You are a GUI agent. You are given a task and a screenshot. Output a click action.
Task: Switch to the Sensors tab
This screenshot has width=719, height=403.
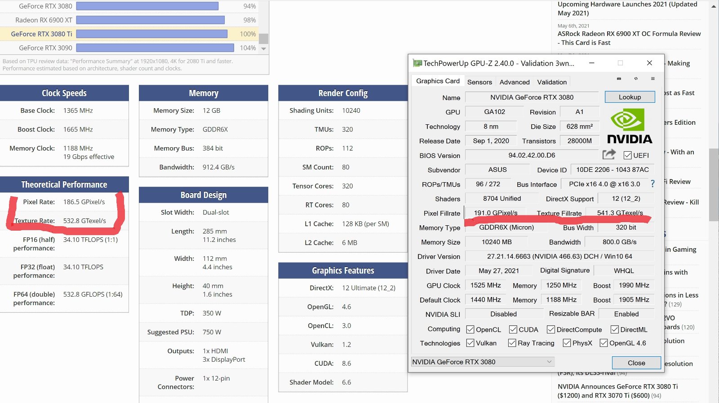pyautogui.click(x=479, y=82)
